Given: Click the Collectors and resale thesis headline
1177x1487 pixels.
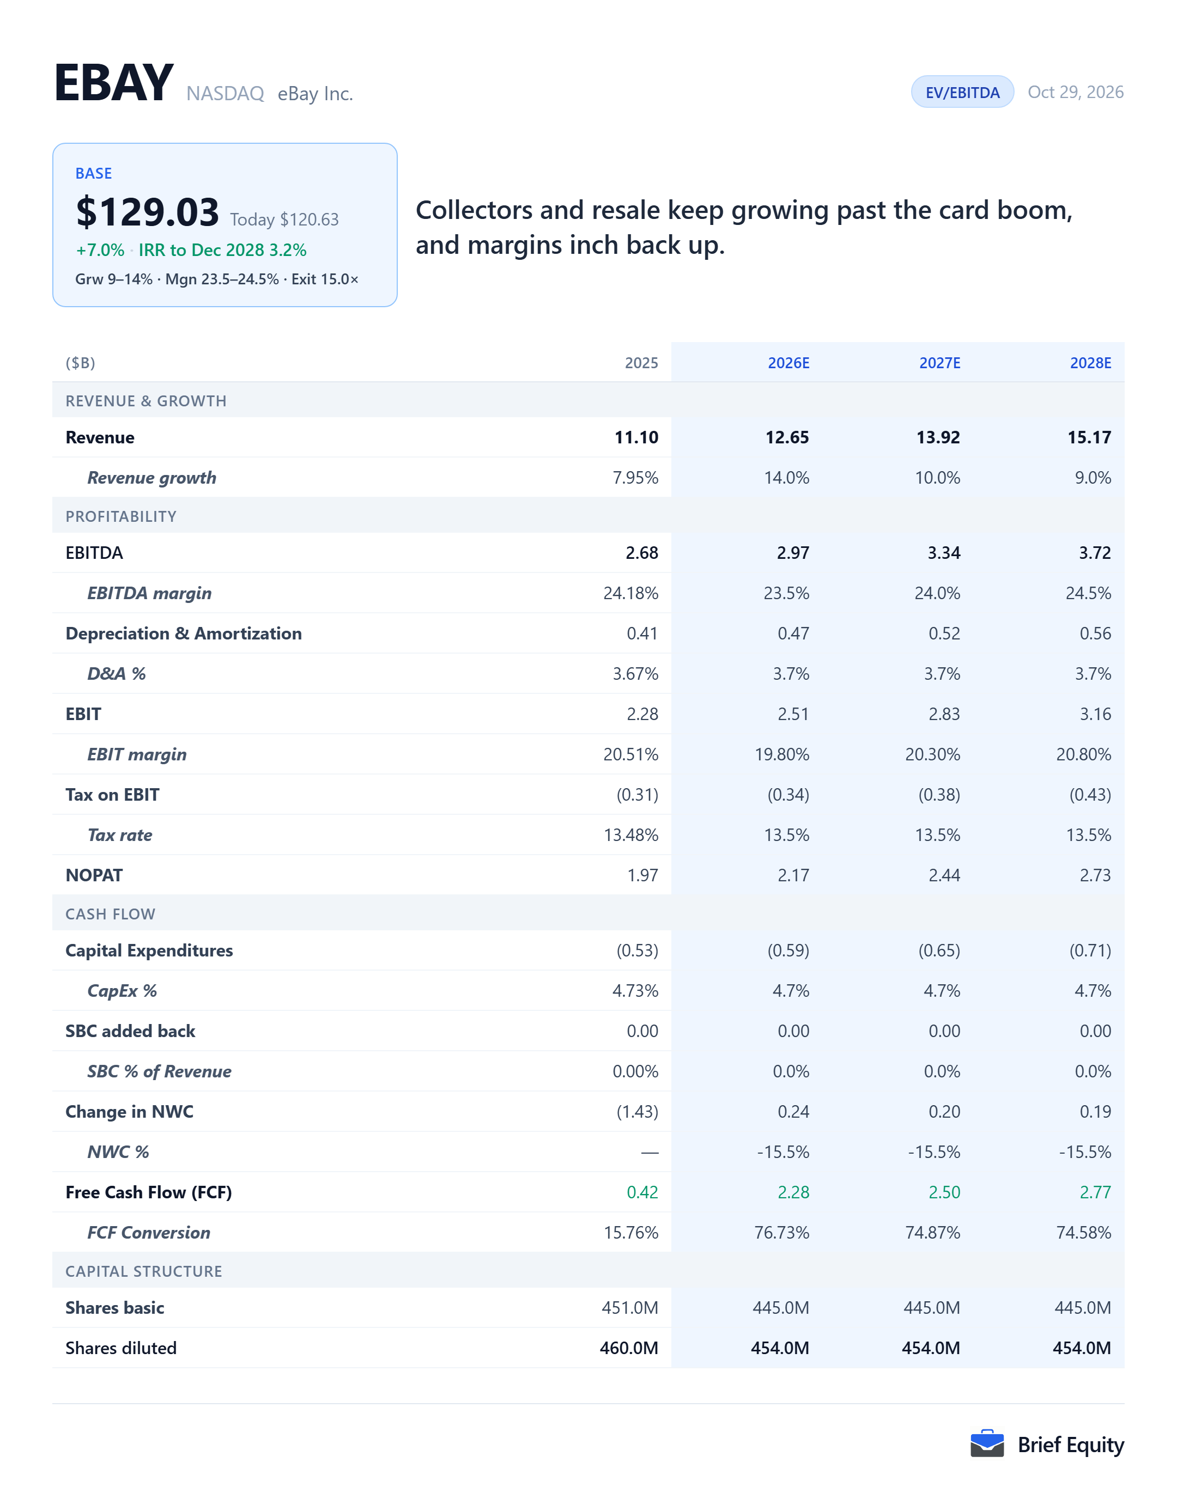Looking at the screenshot, I should [744, 227].
